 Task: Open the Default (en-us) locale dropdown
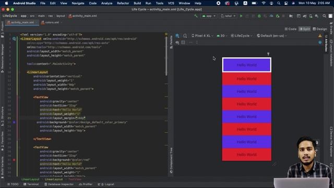272,36
